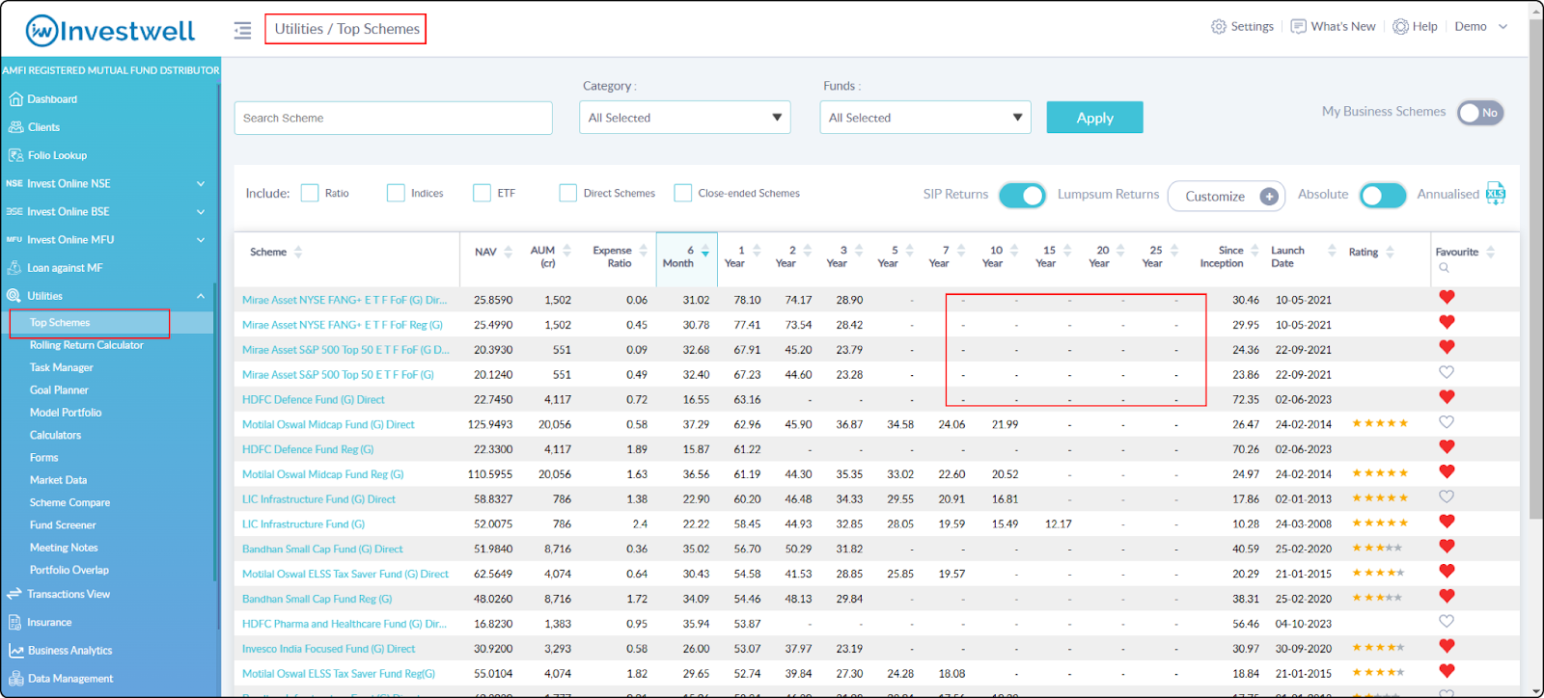This screenshot has width=1544, height=698.
Task: Enable the Direct Schemes checkbox
Action: pyautogui.click(x=568, y=194)
